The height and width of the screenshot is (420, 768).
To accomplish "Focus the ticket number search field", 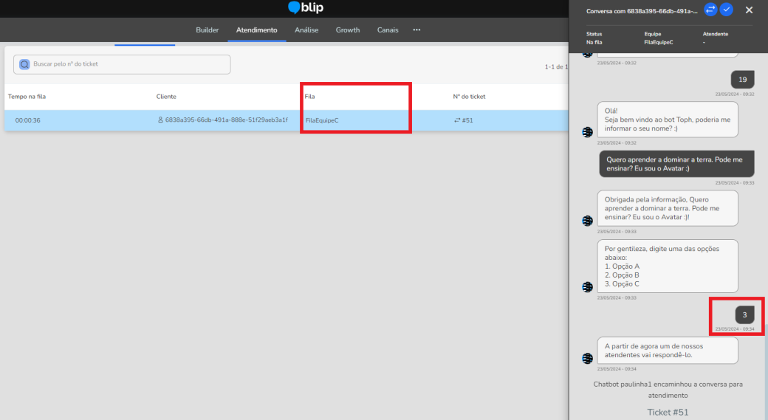I will [x=129, y=64].
